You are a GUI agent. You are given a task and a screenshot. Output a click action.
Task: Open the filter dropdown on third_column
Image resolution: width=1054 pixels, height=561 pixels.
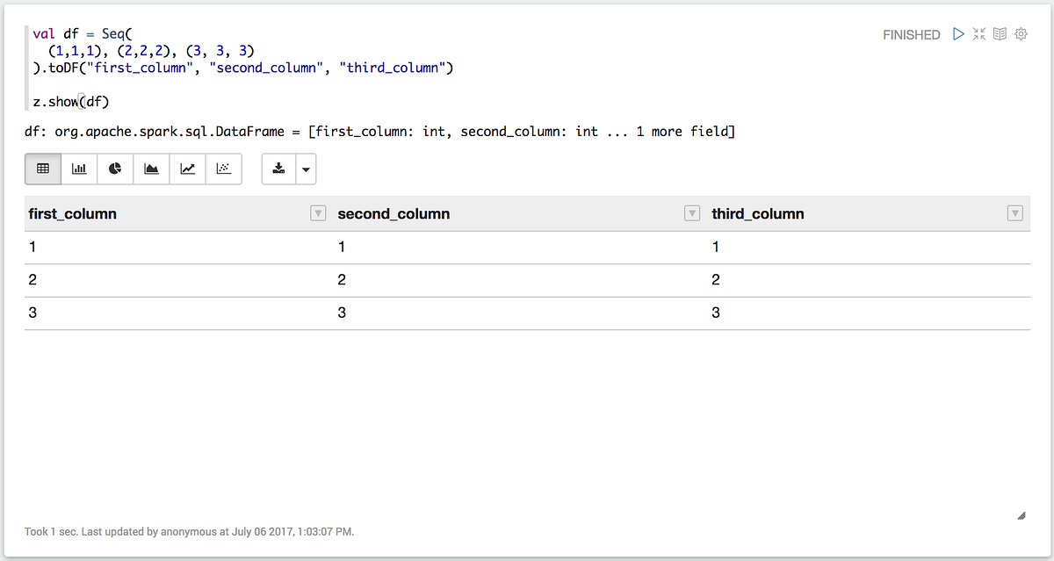point(1014,212)
